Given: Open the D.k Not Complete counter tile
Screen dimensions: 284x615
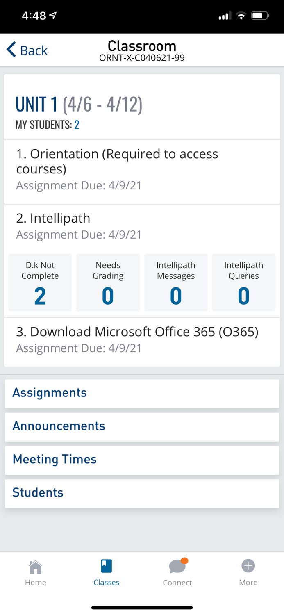Looking at the screenshot, I should tap(40, 282).
